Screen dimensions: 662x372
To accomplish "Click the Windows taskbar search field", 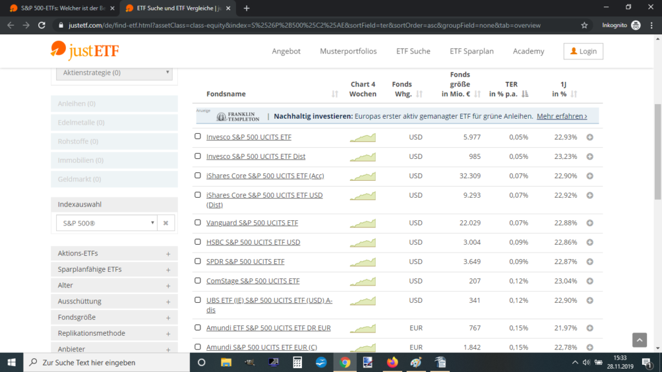I will 107,362.
